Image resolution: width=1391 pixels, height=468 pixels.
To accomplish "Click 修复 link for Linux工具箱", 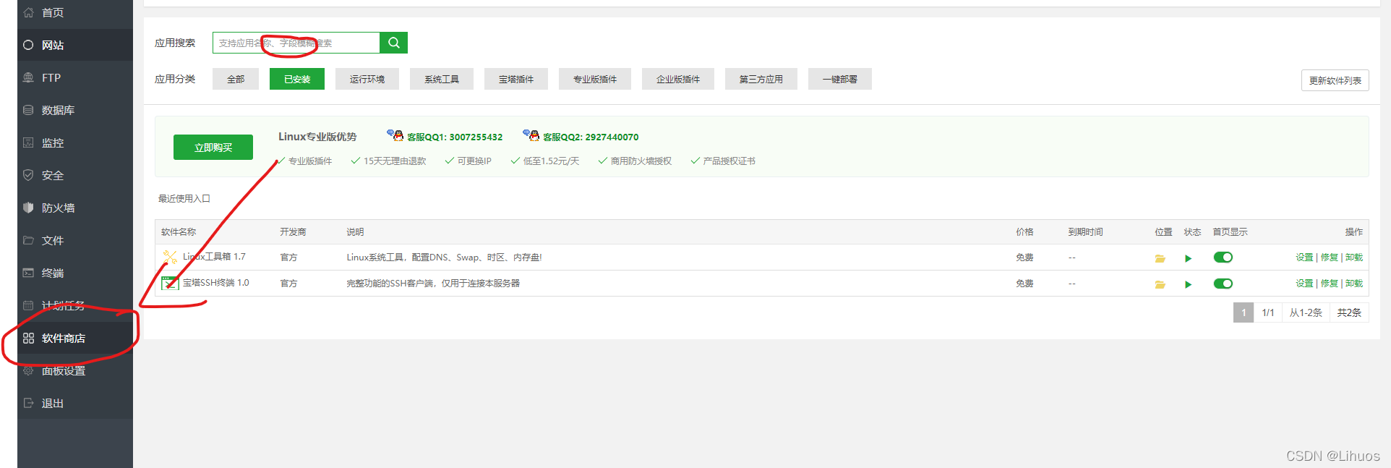I will [1329, 258].
